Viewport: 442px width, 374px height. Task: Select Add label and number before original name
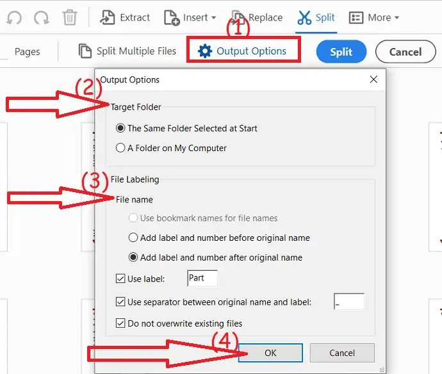coord(133,238)
